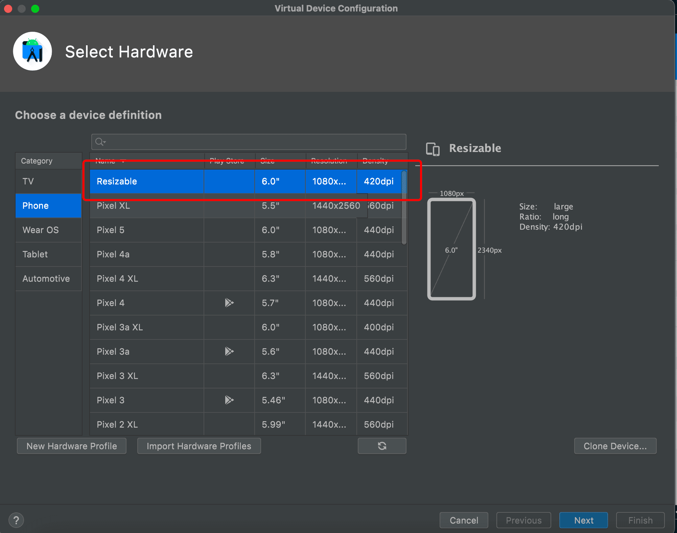
Task: Click the 420dpi density cell in Resizable row
Action: click(x=379, y=181)
